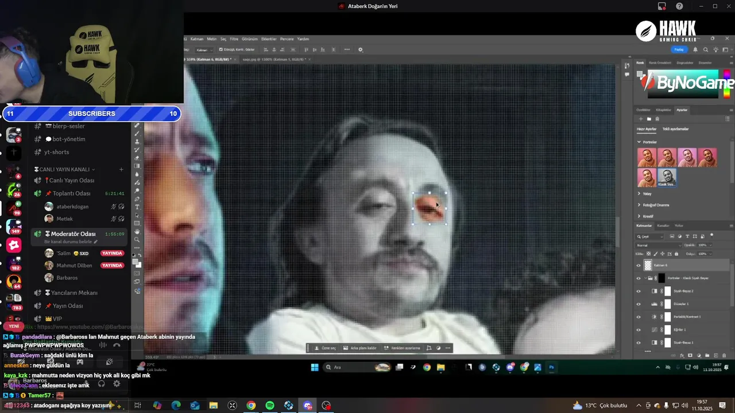The width and height of the screenshot is (735, 413).
Task: Collapse the CANLI YAYIN KANALI Discord category
Action: click(x=65, y=169)
